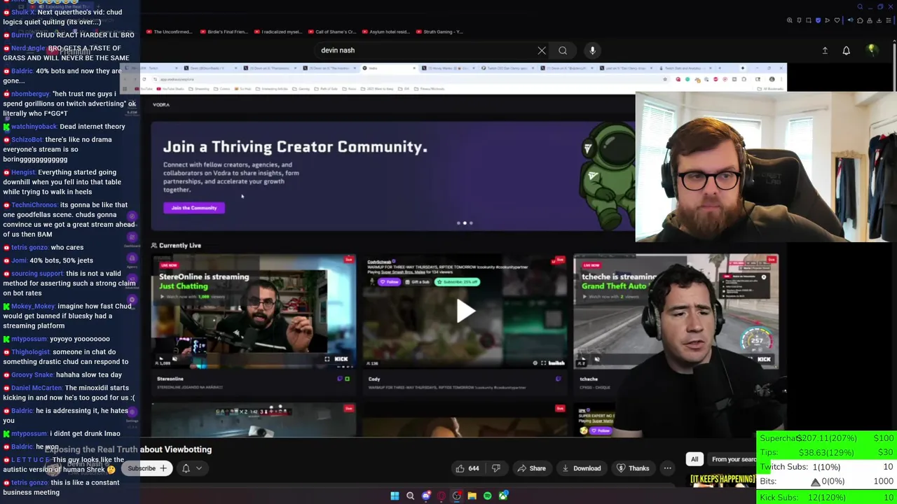Viewport: 897px width, 504px height.
Task: Open 'The Unconfirmed...' bookmark
Action: tap(168, 31)
